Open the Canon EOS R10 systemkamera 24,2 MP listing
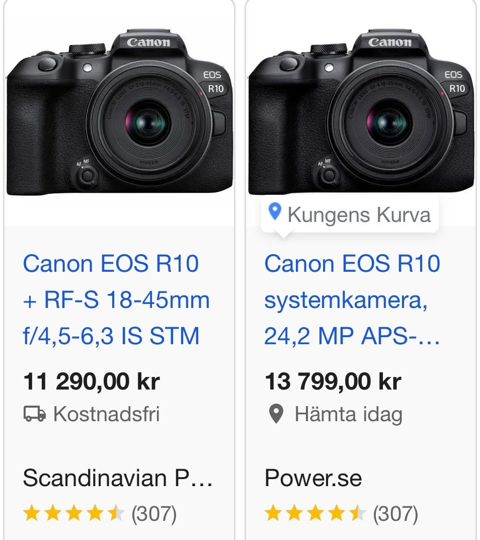This screenshot has height=540, width=480. click(352, 299)
